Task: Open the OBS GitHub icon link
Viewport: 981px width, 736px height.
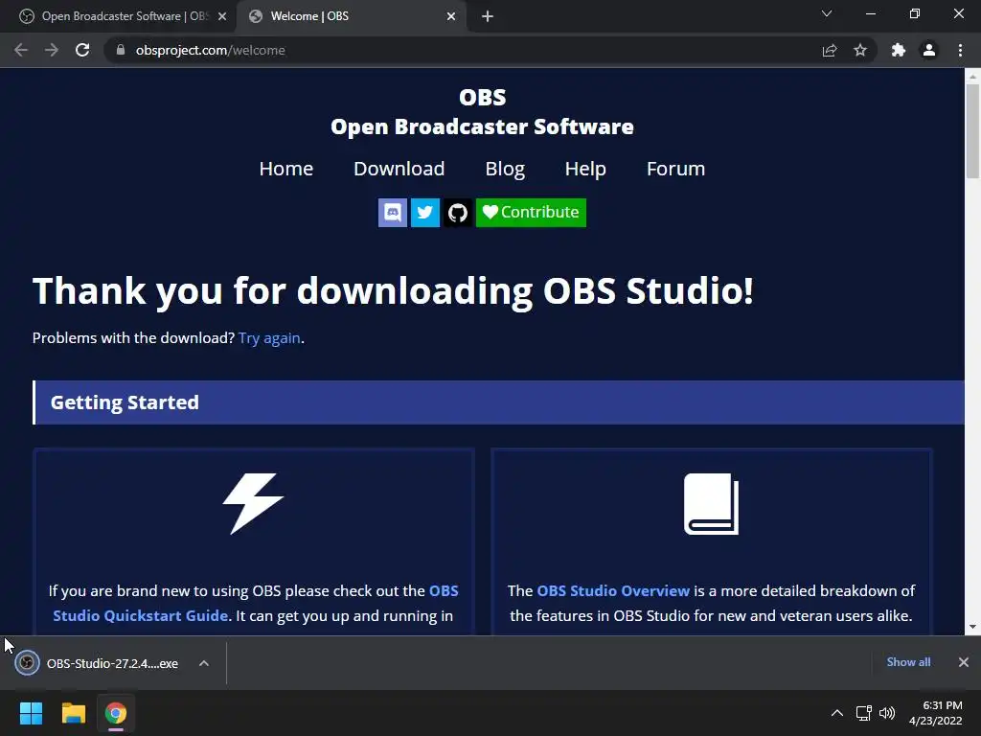Action: 457,213
